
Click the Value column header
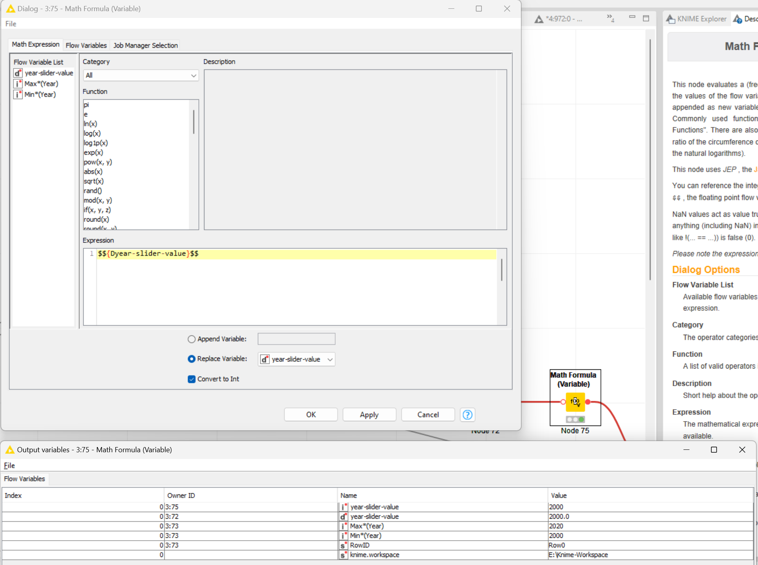(x=650, y=496)
